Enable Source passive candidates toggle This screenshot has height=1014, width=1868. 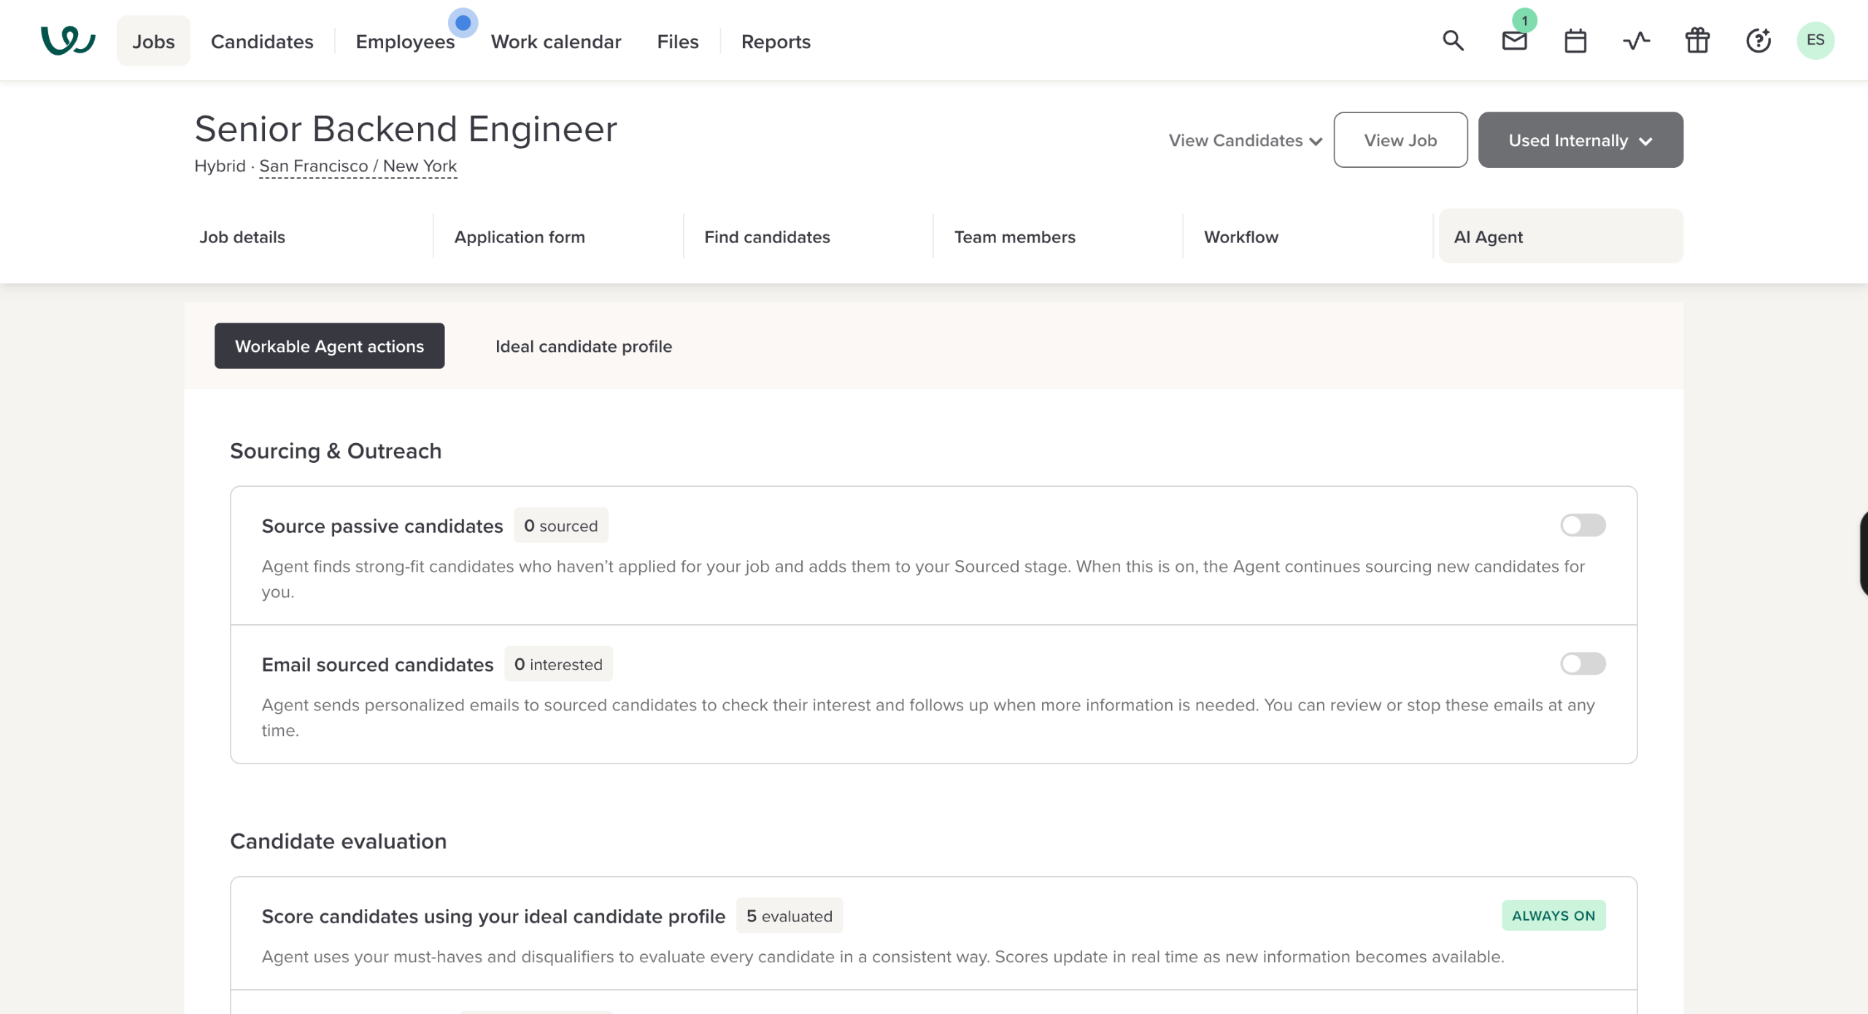[1582, 525]
